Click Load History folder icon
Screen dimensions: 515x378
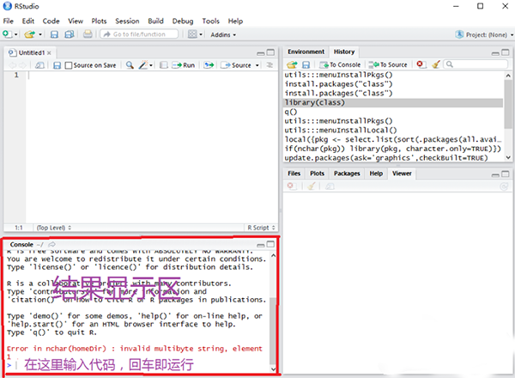pos(292,64)
